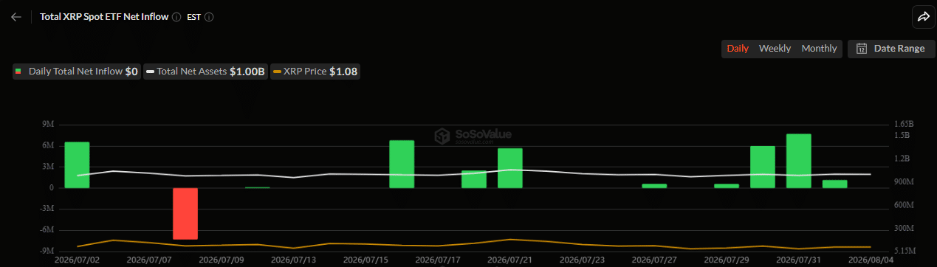Image resolution: width=937 pixels, height=267 pixels.
Task: Toggle XRP Price legend series
Action: pyautogui.click(x=315, y=72)
